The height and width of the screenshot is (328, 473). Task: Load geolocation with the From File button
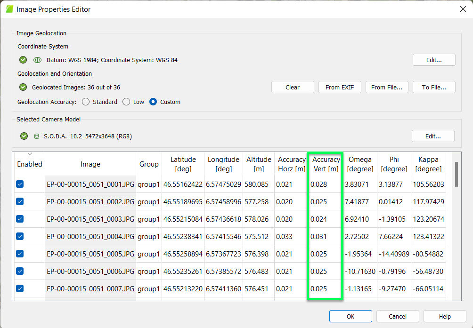pos(386,87)
